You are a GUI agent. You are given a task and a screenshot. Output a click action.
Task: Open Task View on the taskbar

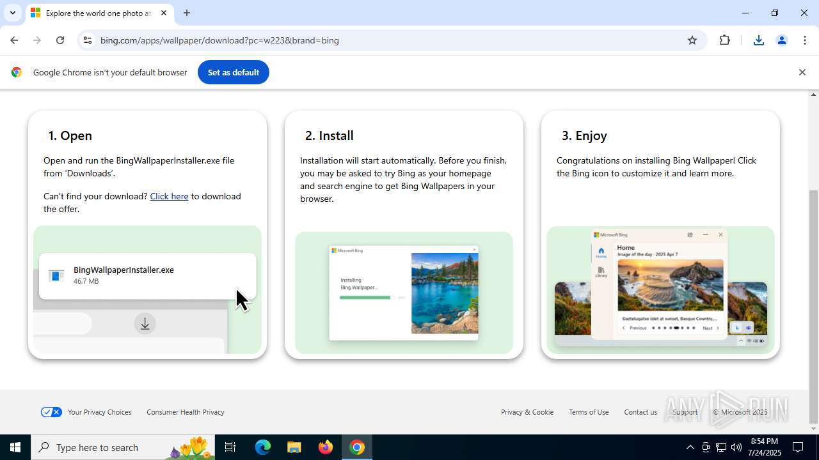coord(230,447)
